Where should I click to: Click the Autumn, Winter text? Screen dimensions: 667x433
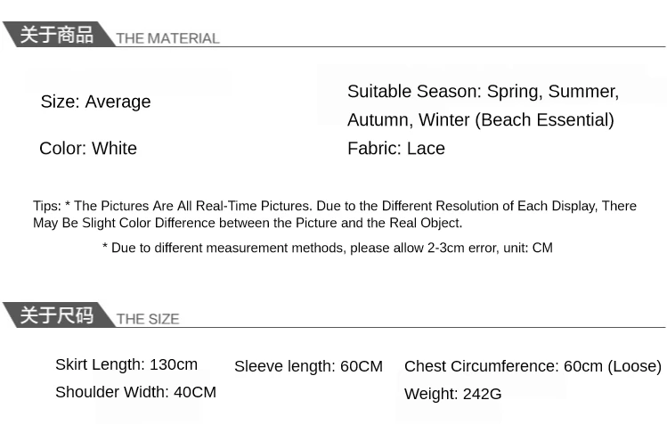click(409, 119)
